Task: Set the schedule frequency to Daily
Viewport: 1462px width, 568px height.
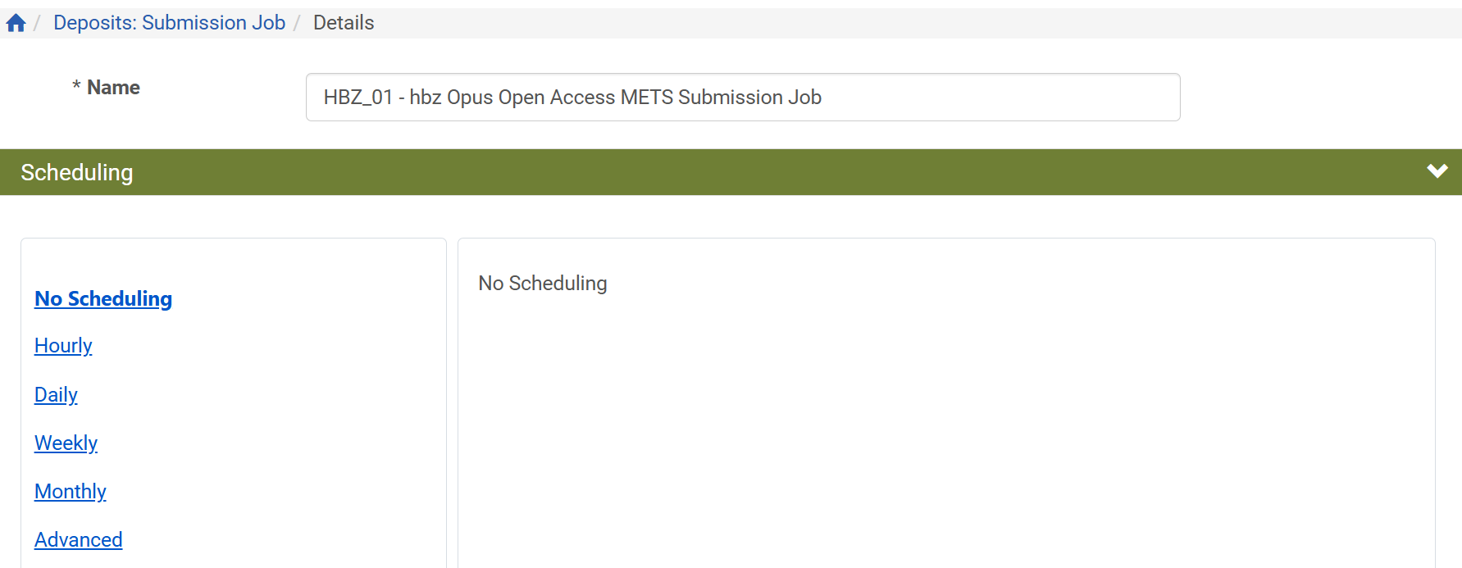Action: coord(55,394)
